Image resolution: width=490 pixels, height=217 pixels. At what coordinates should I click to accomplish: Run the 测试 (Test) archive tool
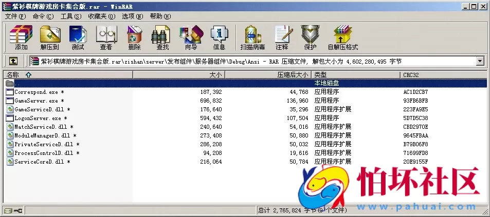click(x=78, y=37)
